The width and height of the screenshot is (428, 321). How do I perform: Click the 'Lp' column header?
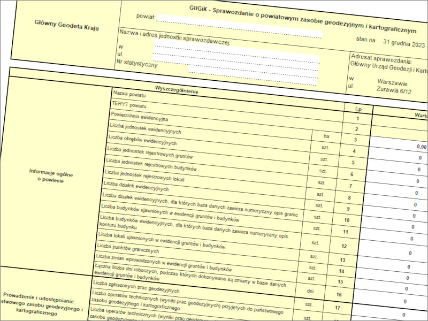tap(358, 109)
